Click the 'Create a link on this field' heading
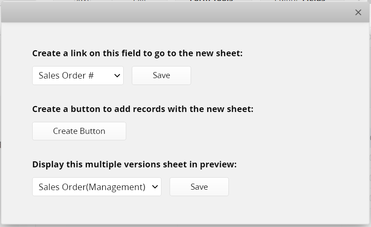The height and width of the screenshot is (227, 371). click(137, 54)
